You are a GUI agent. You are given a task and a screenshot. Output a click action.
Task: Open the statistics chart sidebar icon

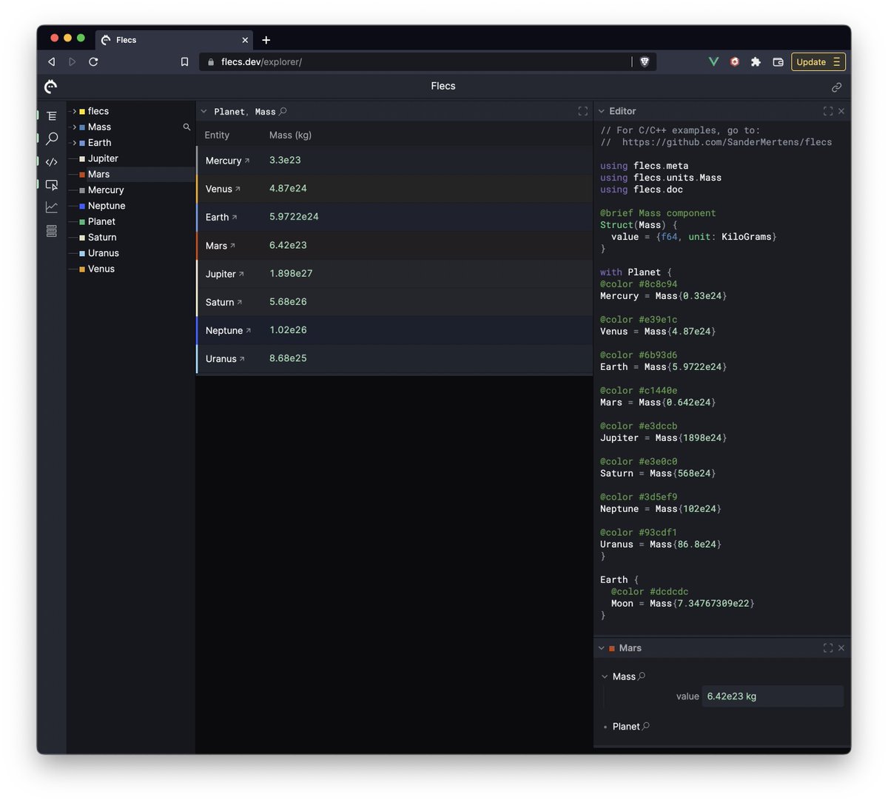click(51, 207)
